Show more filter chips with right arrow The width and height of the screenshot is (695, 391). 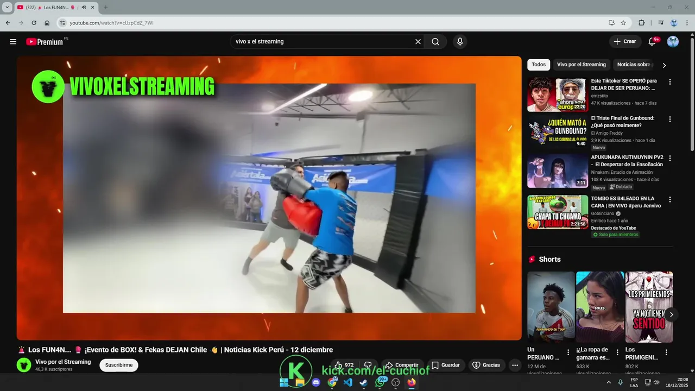coord(664,65)
